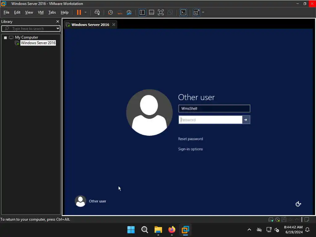The width and height of the screenshot is (316, 237).
Task: Click the OneDrive cloud tray icon
Action: 259,230
